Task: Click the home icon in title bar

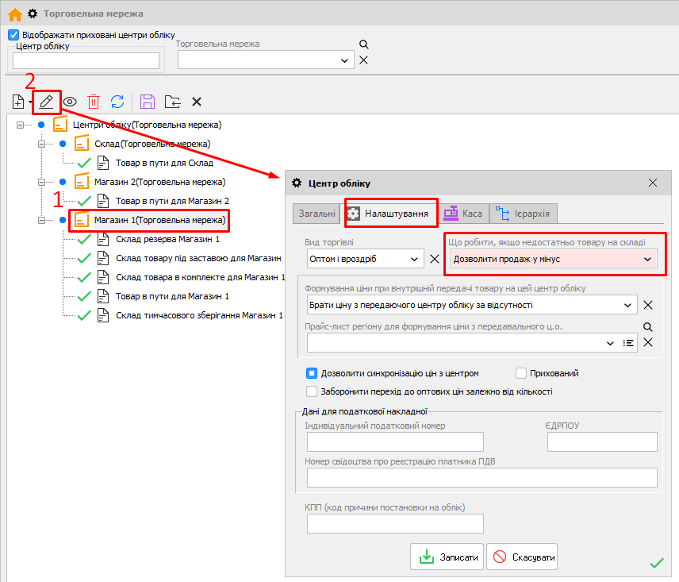Action: pos(14,13)
